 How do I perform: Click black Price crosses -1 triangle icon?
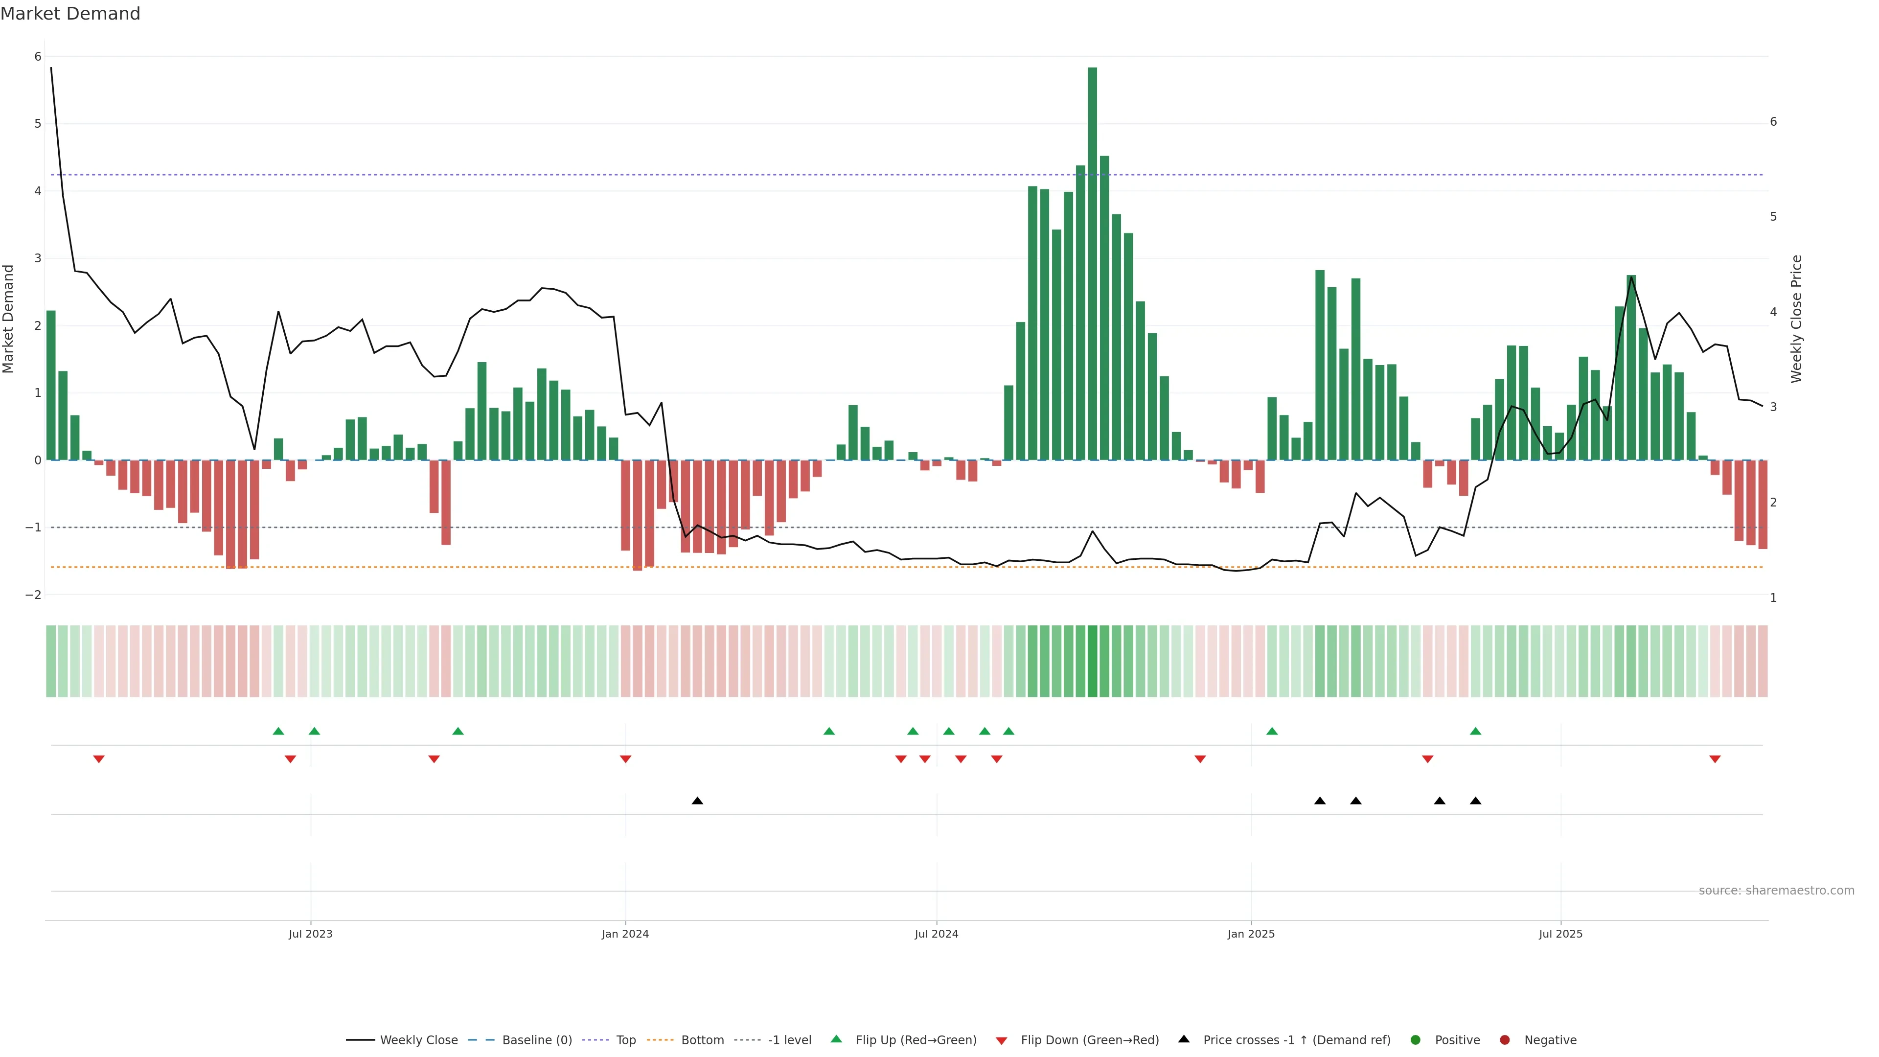click(1184, 1039)
